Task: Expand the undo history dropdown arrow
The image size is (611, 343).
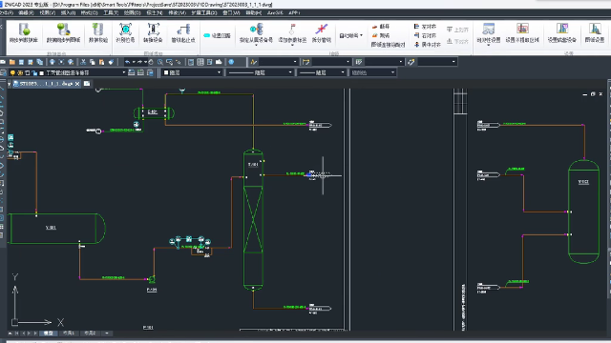Action: 134,62
